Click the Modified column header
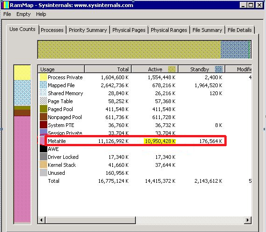This screenshot has width=266, height=232. point(238,69)
